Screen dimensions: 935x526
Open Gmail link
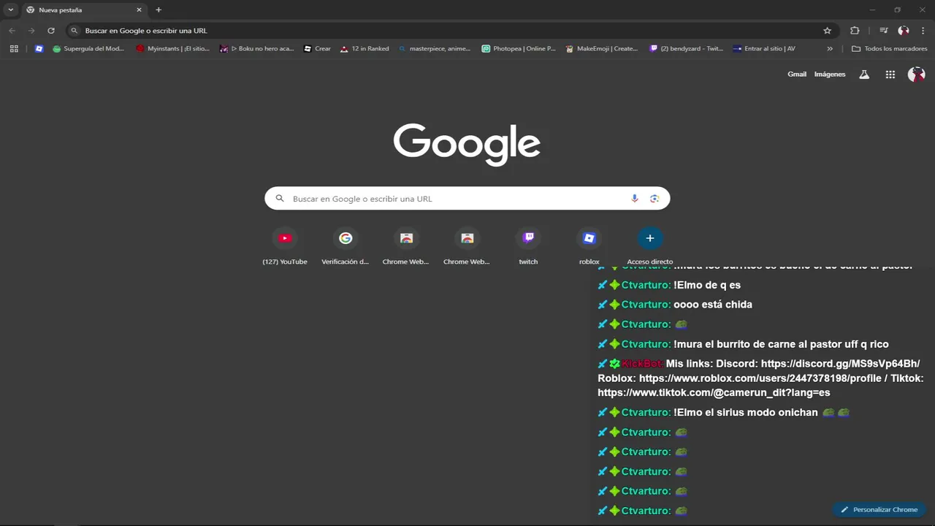point(797,75)
